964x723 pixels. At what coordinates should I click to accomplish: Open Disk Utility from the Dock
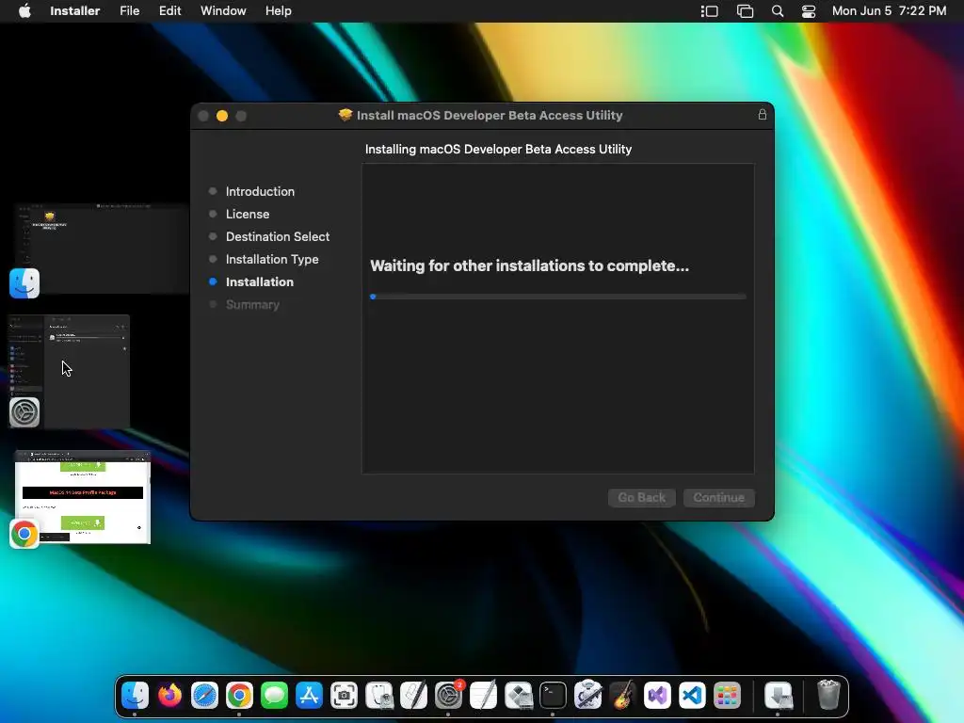click(x=378, y=696)
